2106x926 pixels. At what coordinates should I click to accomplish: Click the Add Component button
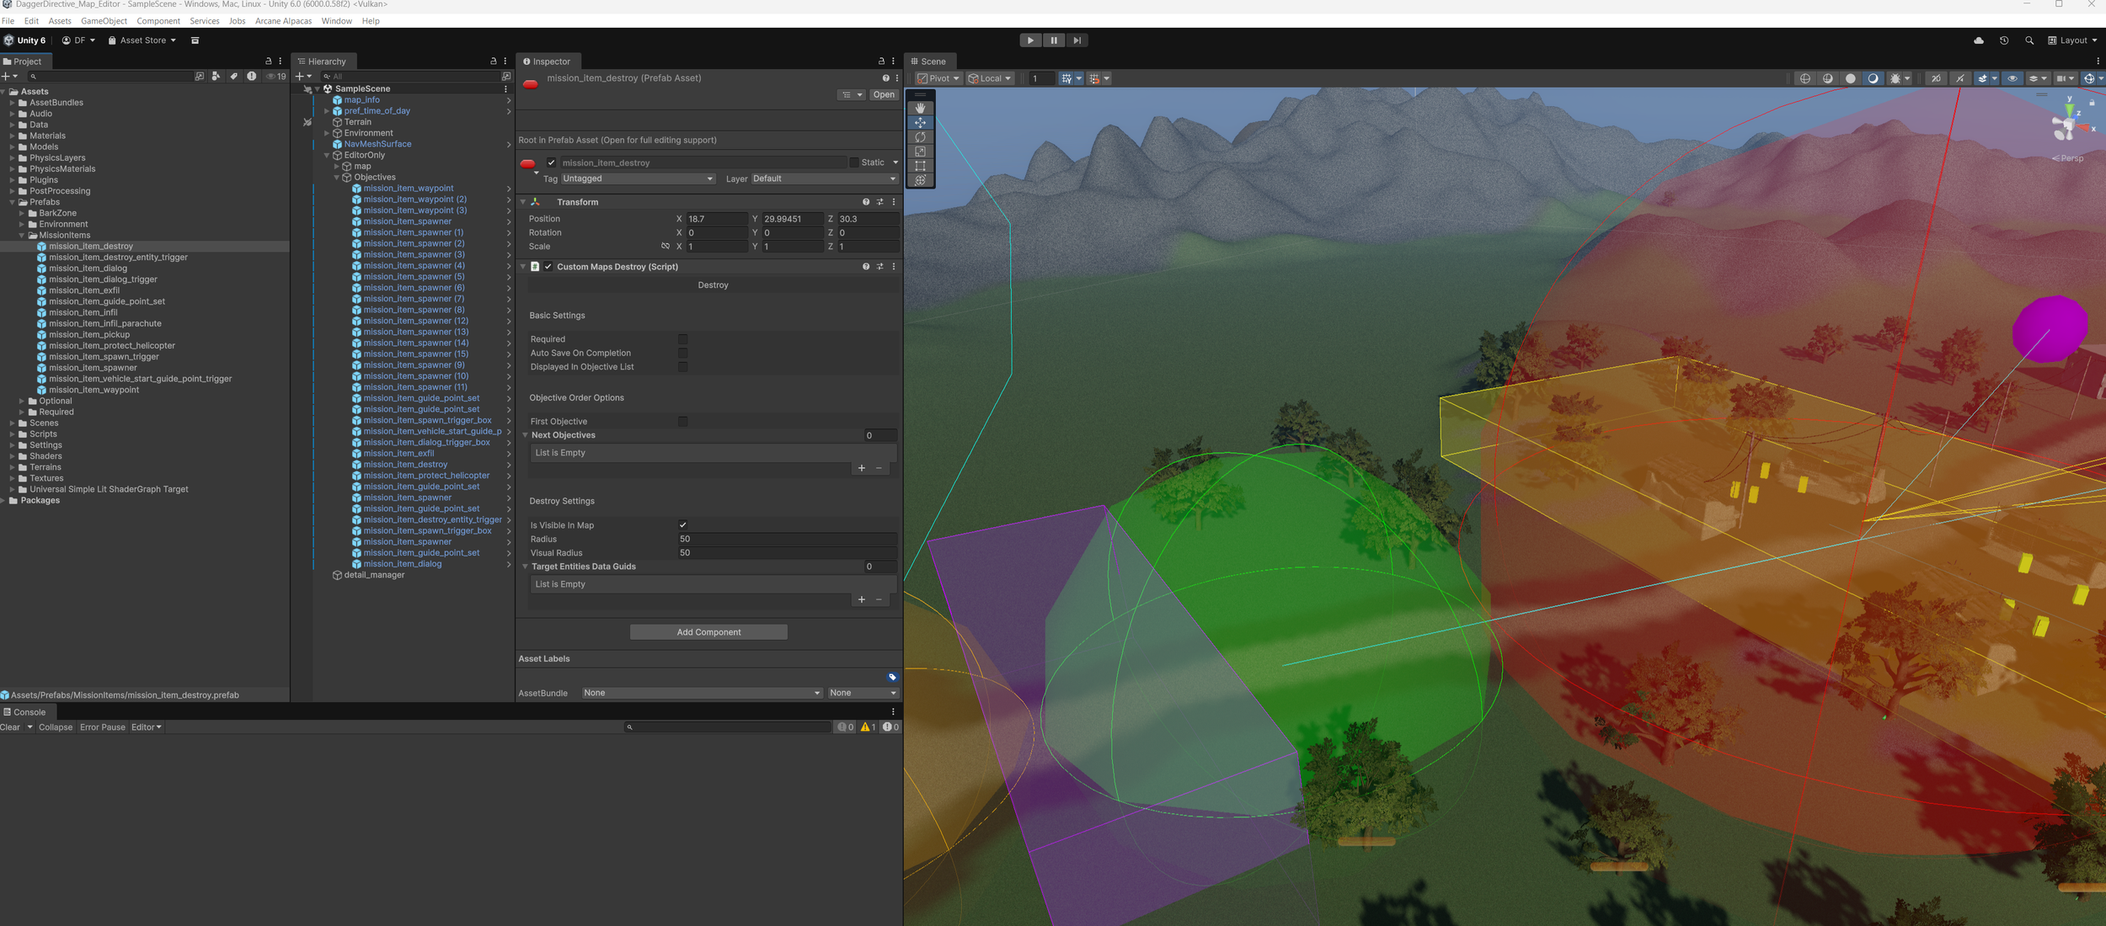click(708, 632)
